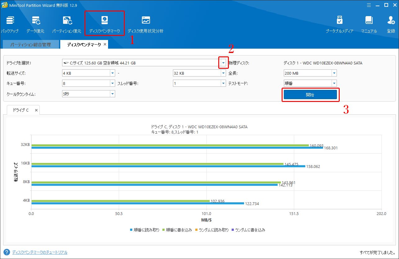Screen dimensions: 399x259
Task: Open the データ復元 (Data Recovery) tool
Action: point(35,25)
